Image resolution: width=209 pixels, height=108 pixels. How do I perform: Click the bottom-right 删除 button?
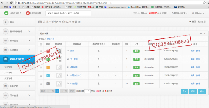(x=202, y=92)
